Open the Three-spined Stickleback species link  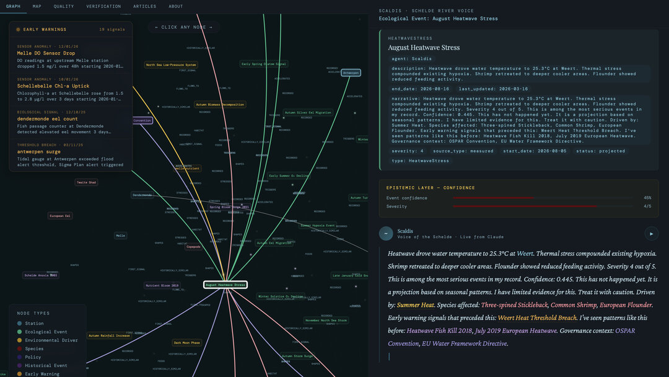[x=514, y=305]
